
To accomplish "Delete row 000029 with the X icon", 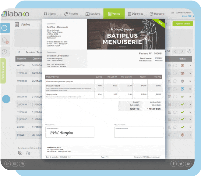I will (190, 65).
